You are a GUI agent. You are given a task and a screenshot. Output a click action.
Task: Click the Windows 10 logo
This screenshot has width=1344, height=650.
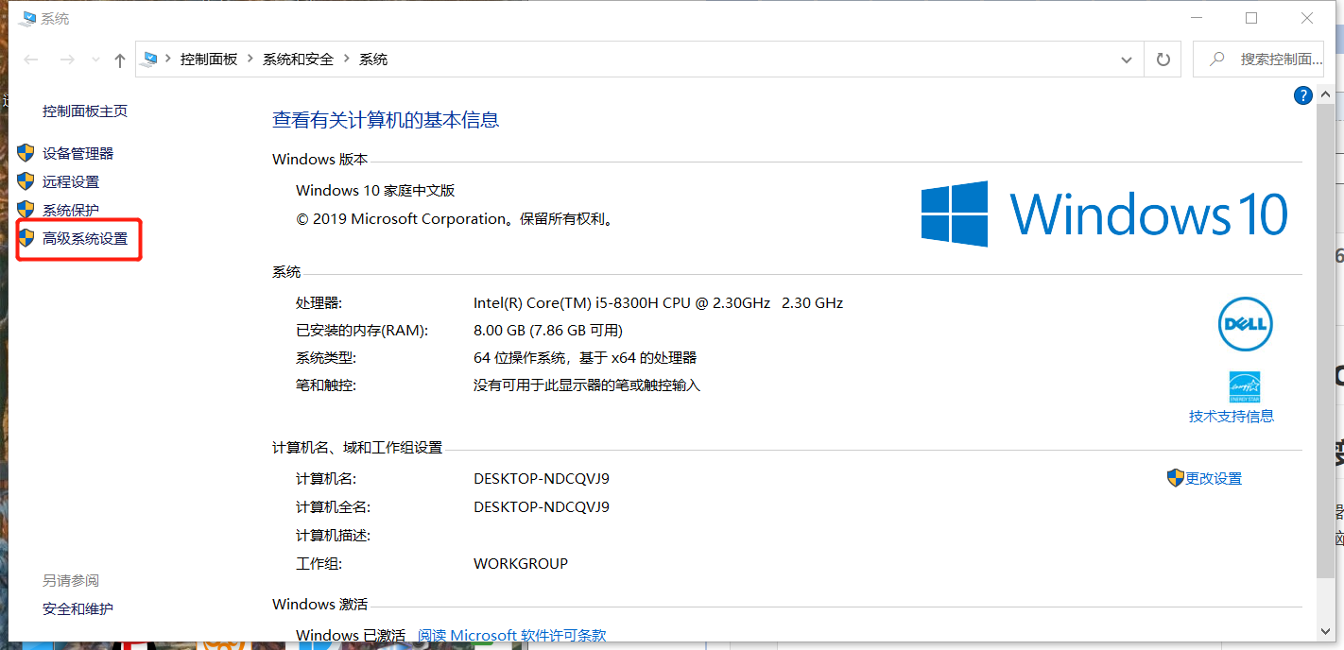coord(1105,214)
